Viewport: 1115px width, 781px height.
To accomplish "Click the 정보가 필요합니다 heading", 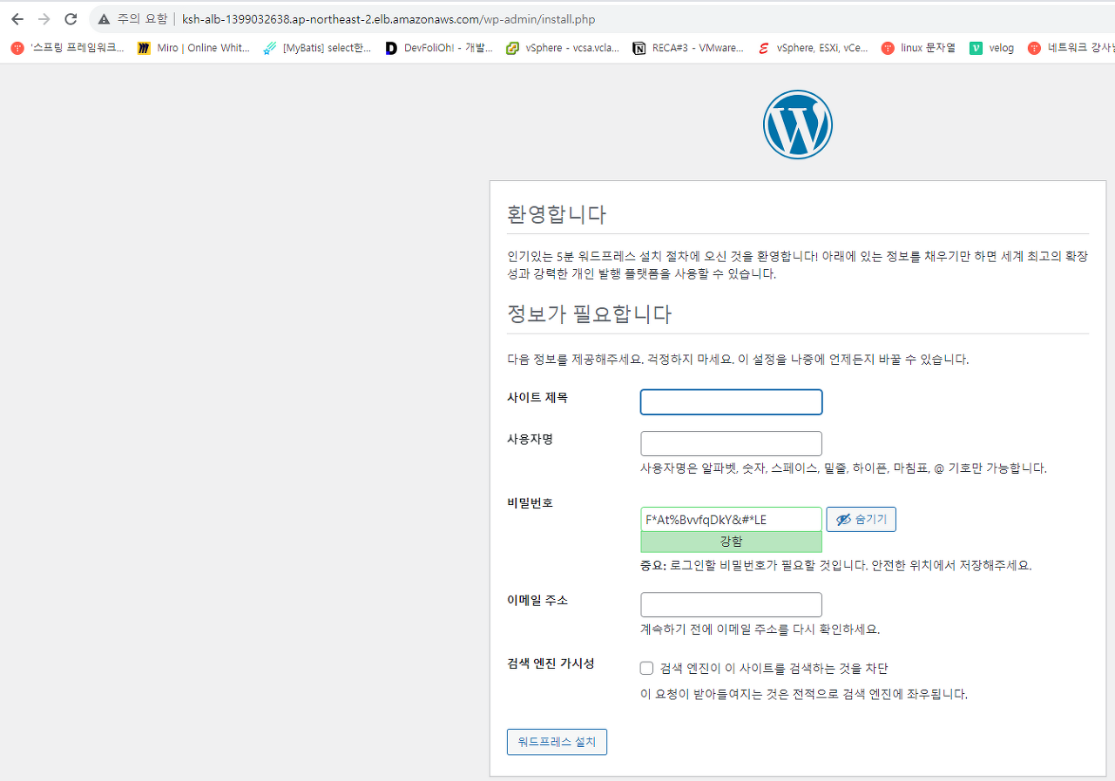I will pos(589,313).
